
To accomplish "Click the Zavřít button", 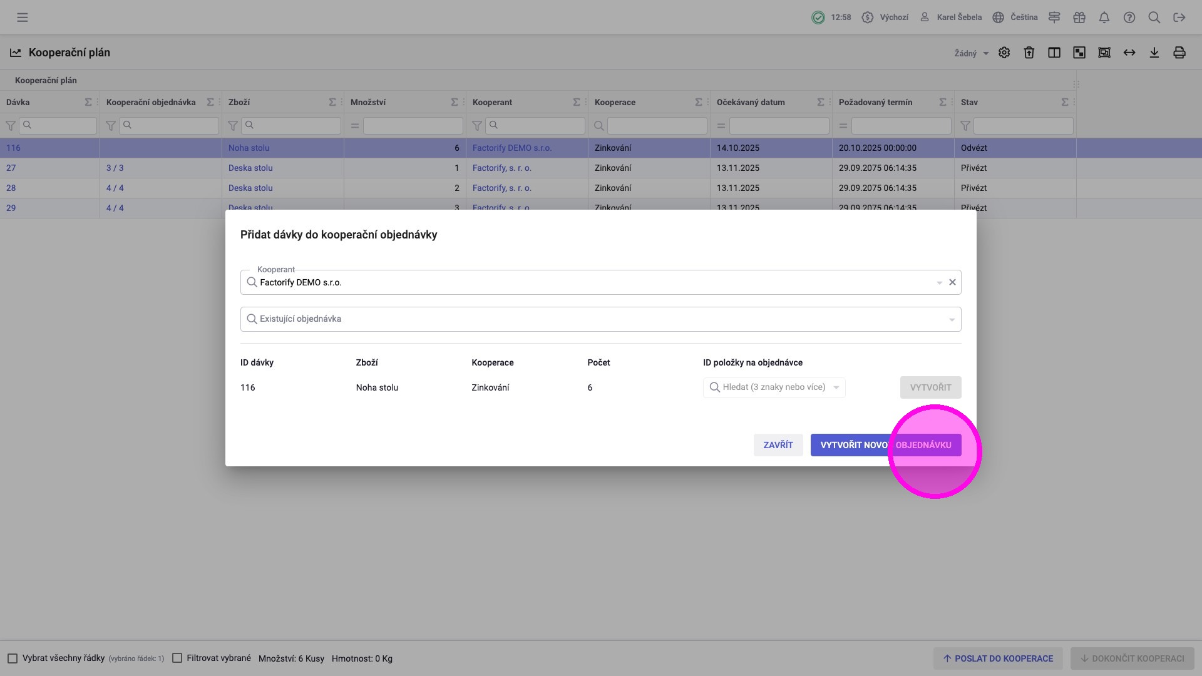I will coord(778,445).
